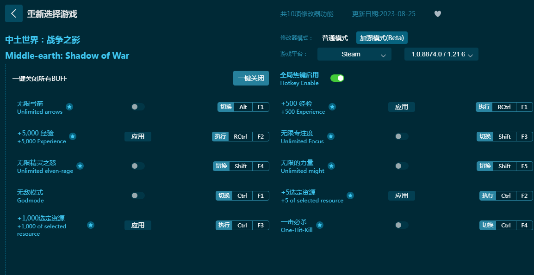Select 普通模式 trainer mode
Viewport: 534px width, 275px height.
[335, 38]
